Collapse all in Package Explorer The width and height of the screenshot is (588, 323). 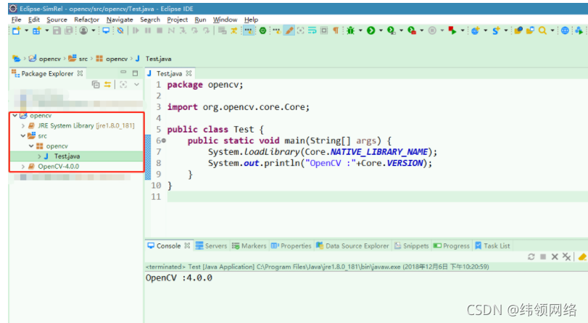96,85
